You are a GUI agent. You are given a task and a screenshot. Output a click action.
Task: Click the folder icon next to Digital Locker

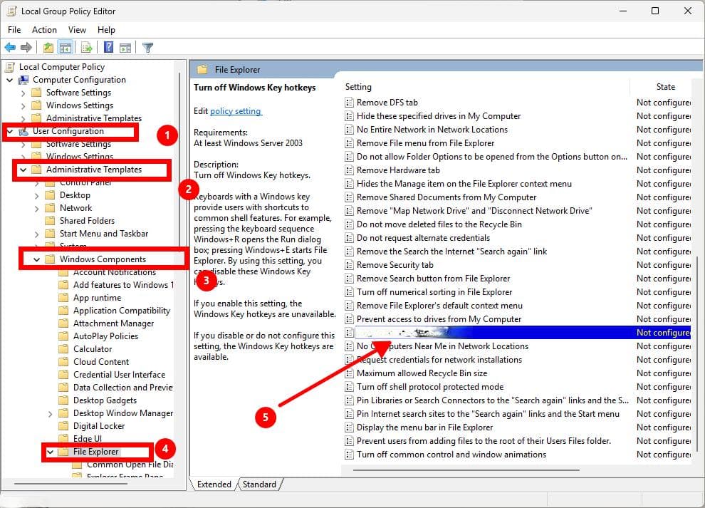tap(64, 425)
